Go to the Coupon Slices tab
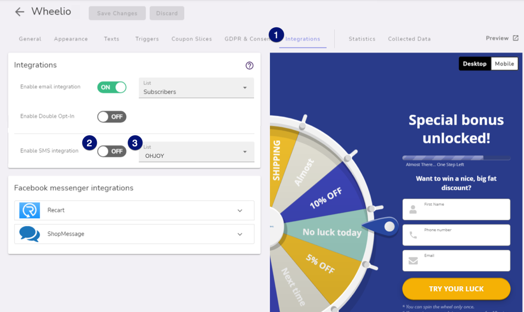The height and width of the screenshot is (312, 524). tap(192, 39)
